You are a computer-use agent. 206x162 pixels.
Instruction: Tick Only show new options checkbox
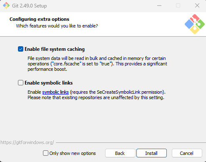point(45,153)
